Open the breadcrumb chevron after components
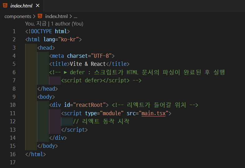This screenshot has height=168, width=245. [x=34, y=16]
